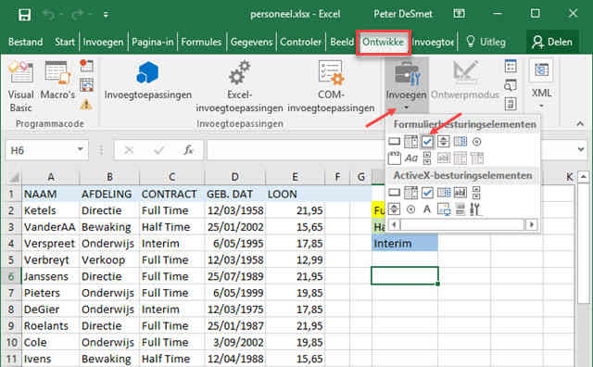
Task: Insert a form control checkbox
Action: (427, 142)
